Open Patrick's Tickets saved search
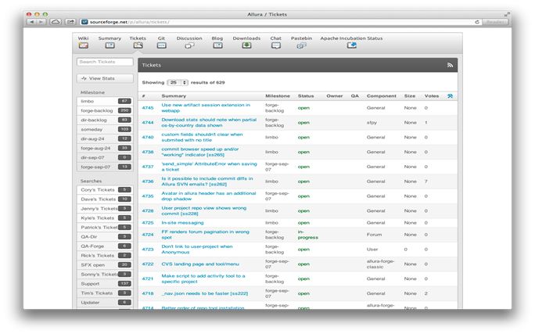 tap(104, 227)
